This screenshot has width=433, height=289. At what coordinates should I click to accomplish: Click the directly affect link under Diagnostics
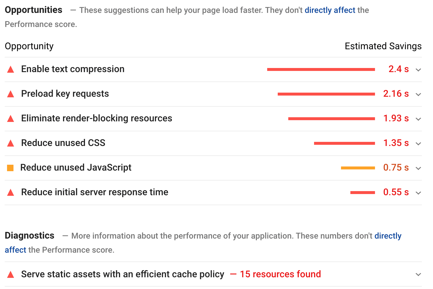(x=388, y=236)
